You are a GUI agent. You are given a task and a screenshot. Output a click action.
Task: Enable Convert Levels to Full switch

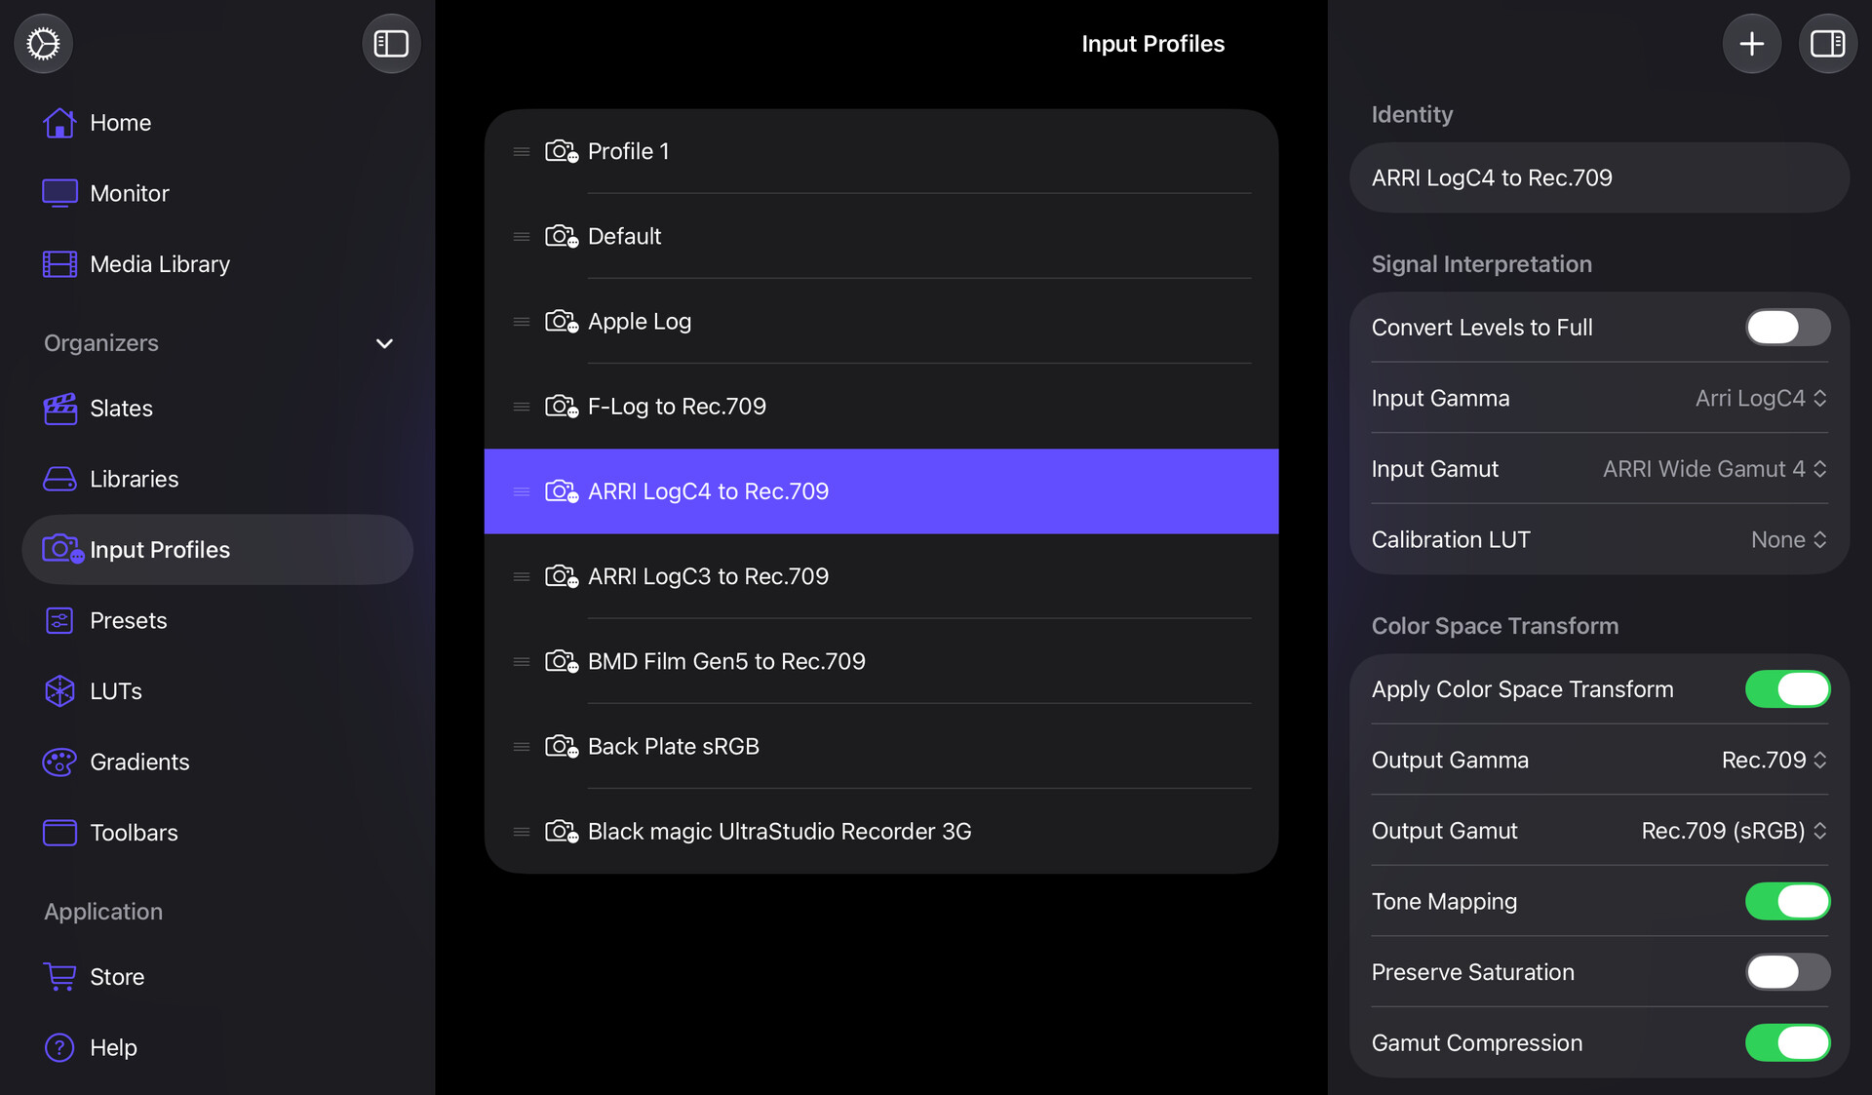1787,328
